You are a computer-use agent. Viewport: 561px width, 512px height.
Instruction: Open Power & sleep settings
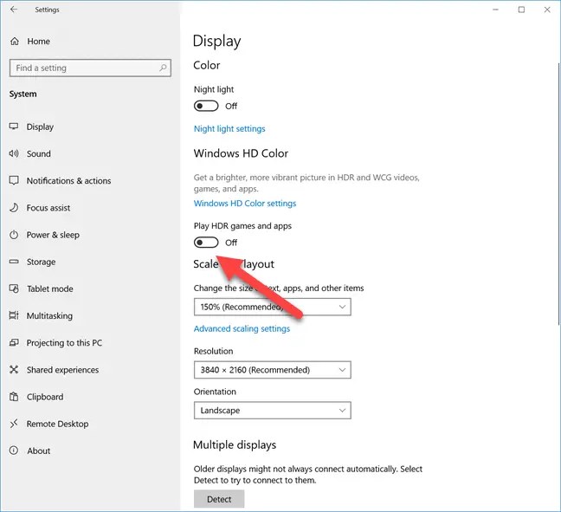(x=53, y=235)
